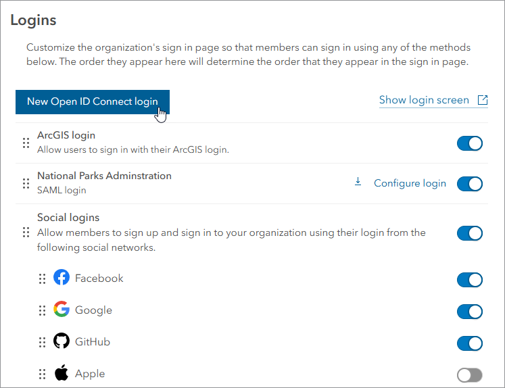Click the Apple logo icon
The height and width of the screenshot is (388, 505).
click(62, 373)
